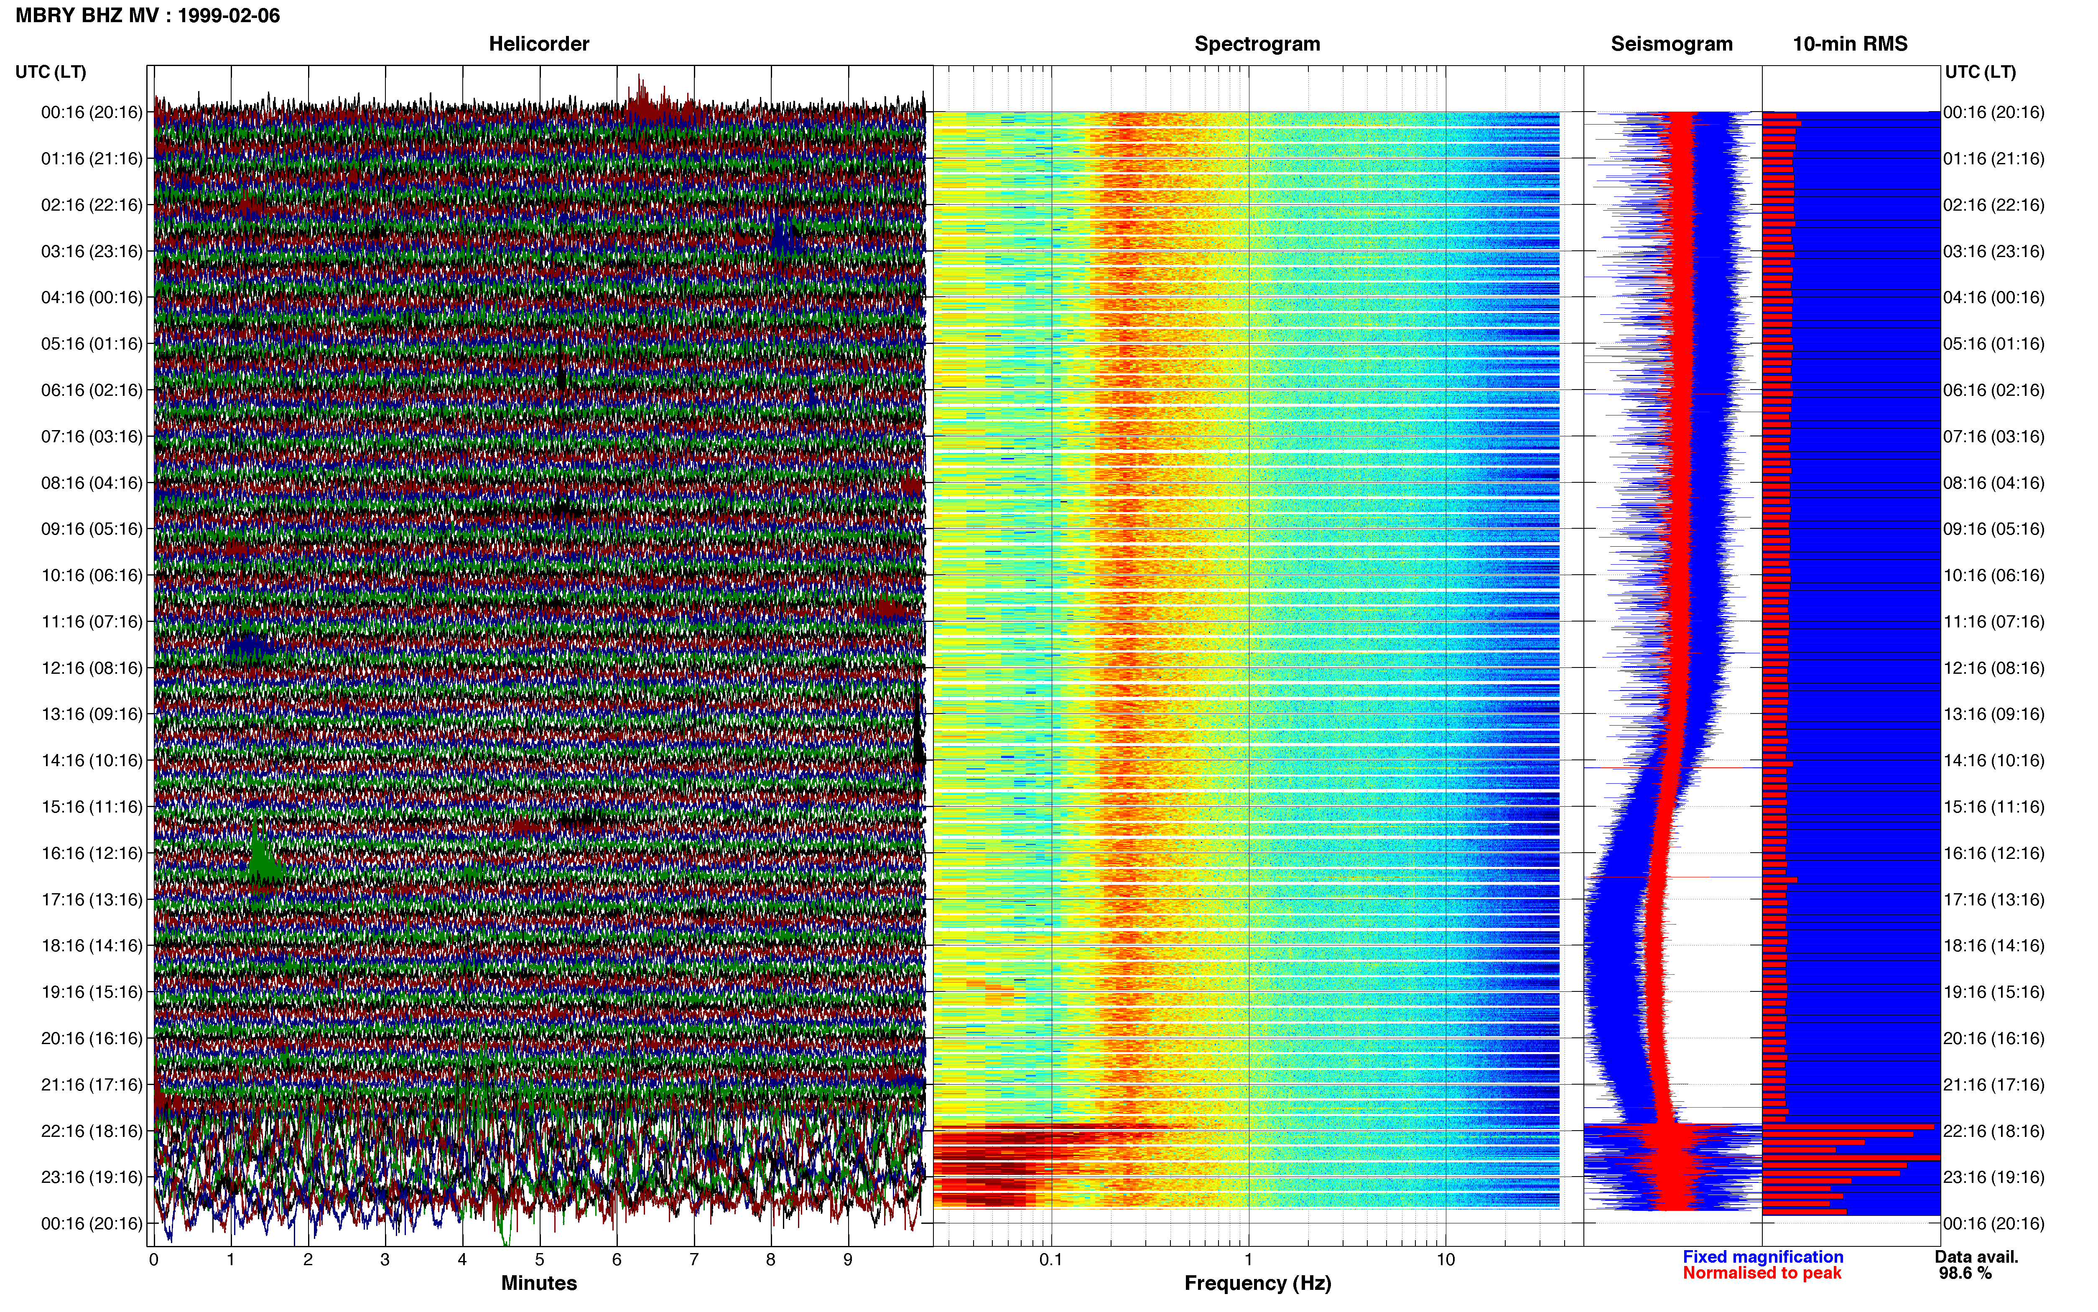Screen dimensions: 2098x1312
Task: Click the '1' tick on Frequency axis
Action: 1249,1260
